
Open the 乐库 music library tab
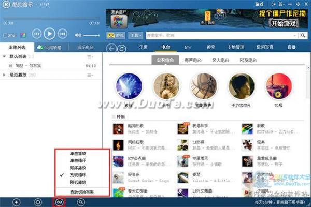pos(143,47)
